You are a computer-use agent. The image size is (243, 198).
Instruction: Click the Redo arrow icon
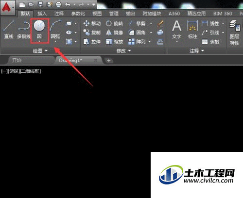[x=81, y=5]
